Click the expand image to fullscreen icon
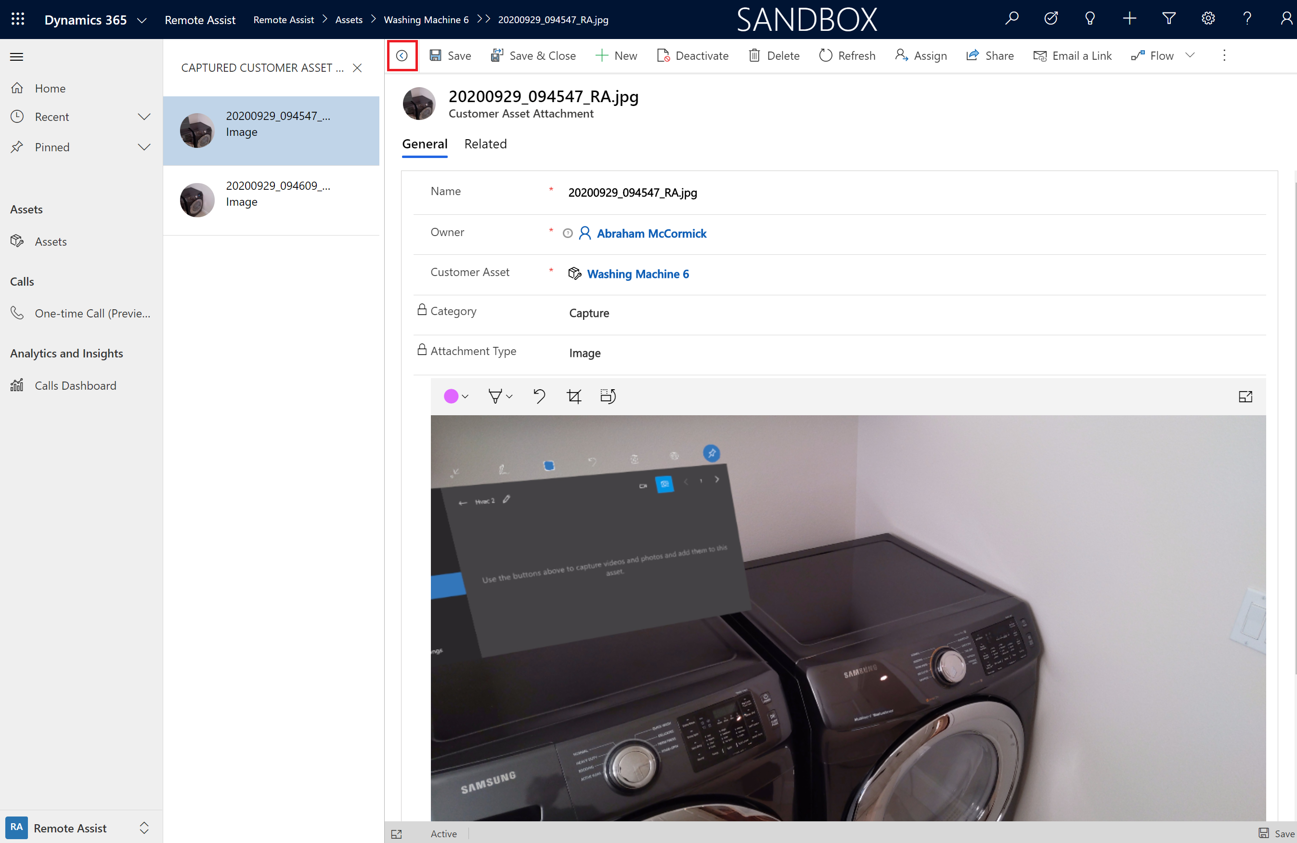Viewport: 1297px width, 843px height. click(x=1245, y=396)
